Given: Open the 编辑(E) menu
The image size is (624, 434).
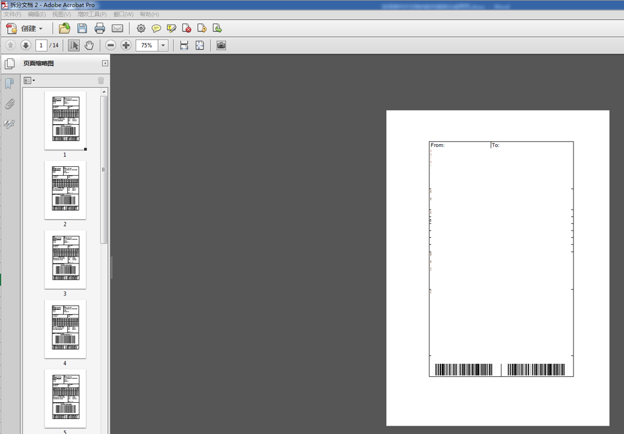Looking at the screenshot, I should (37, 14).
